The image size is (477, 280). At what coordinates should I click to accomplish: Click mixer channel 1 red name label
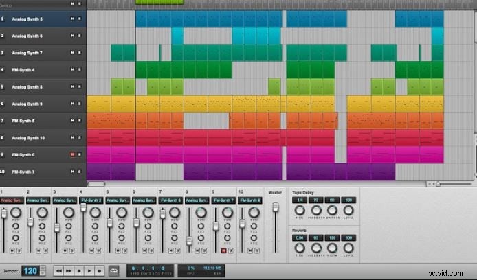12,200
